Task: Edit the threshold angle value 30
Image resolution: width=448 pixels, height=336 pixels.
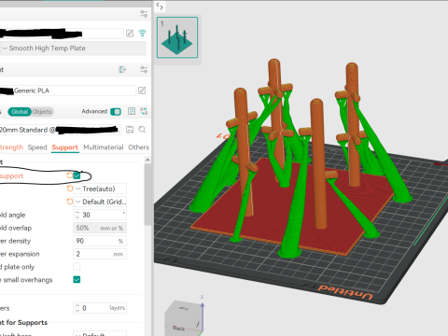Action: coord(100,215)
